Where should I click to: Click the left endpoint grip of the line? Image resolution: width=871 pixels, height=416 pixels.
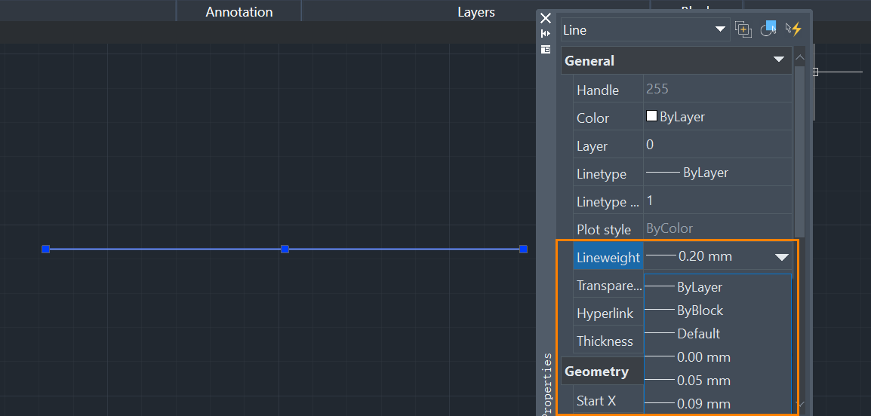click(x=46, y=249)
